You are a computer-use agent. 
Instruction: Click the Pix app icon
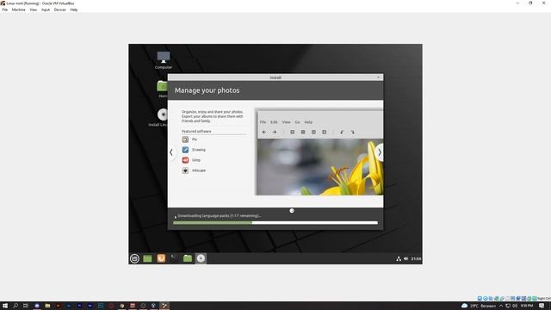[185, 139]
